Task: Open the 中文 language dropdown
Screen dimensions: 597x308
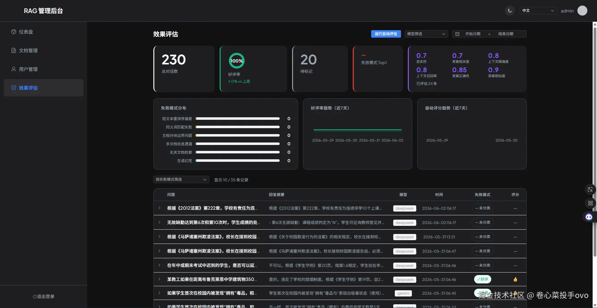Action: (538, 11)
